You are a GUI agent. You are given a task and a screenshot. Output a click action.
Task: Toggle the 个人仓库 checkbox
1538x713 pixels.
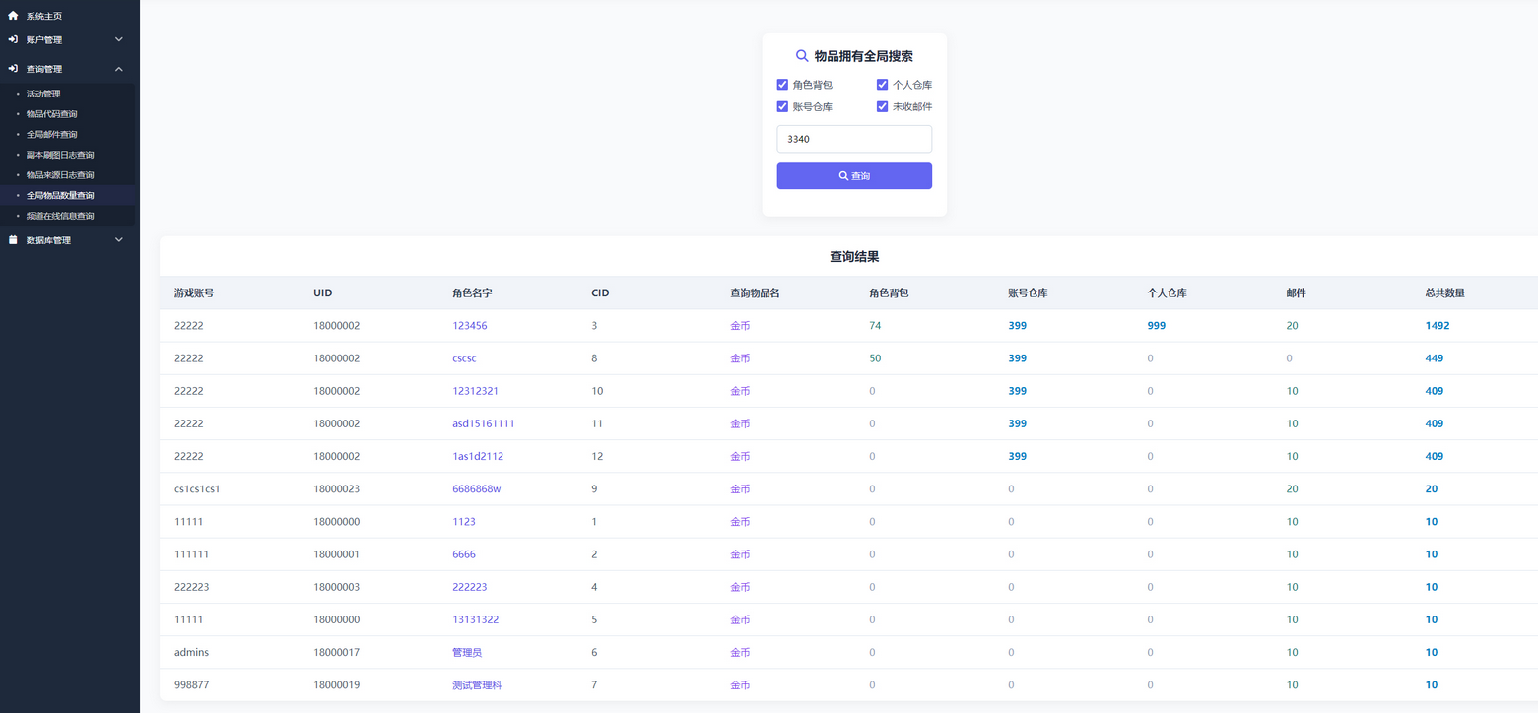tap(882, 85)
